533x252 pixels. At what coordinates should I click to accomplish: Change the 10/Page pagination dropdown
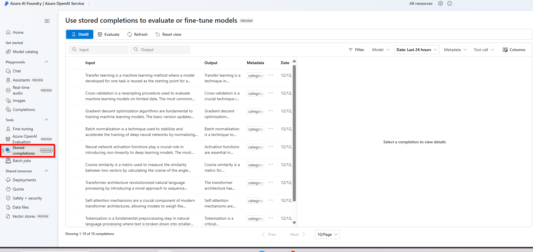[327, 234]
